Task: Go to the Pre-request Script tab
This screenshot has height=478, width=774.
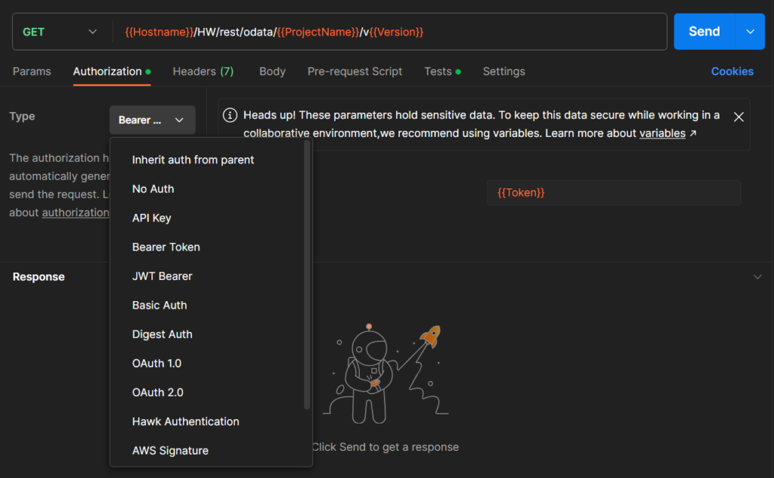Action: coord(354,71)
